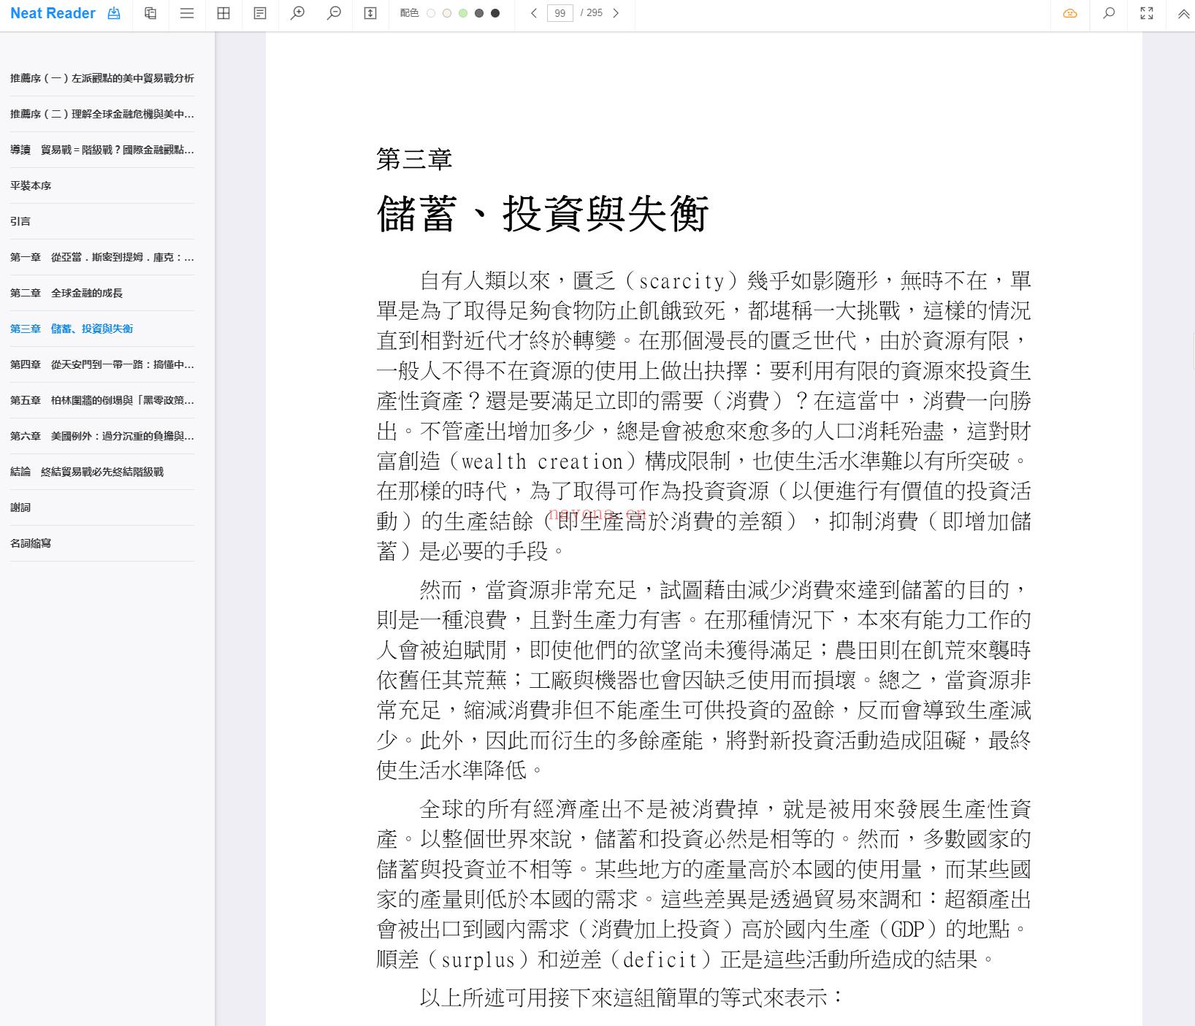1195x1026 pixels.
Task: Open 平裝本序 in the contents
Action: click(31, 185)
